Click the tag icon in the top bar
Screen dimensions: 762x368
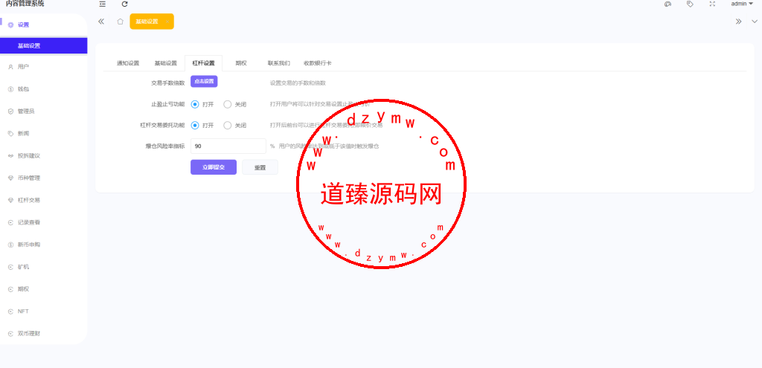point(690,4)
